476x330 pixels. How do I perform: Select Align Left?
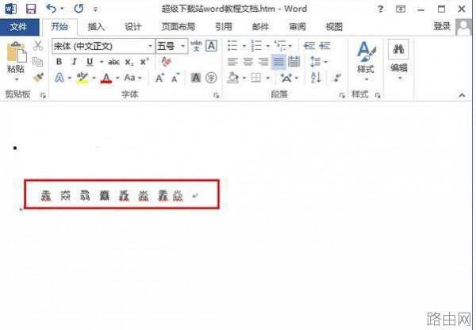click(232, 62)
